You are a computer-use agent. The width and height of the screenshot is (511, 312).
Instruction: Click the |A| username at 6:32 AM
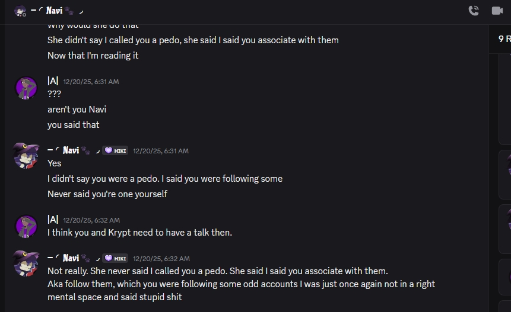[x=53, y=220]
